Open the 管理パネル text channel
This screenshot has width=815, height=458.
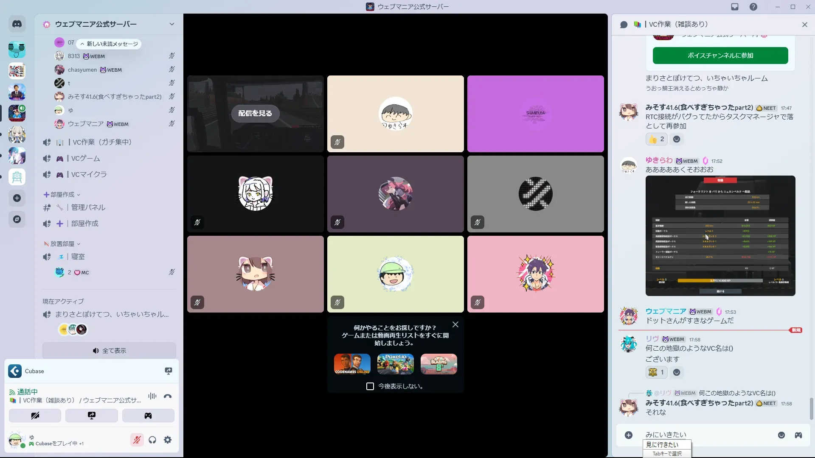pos(88,207)
